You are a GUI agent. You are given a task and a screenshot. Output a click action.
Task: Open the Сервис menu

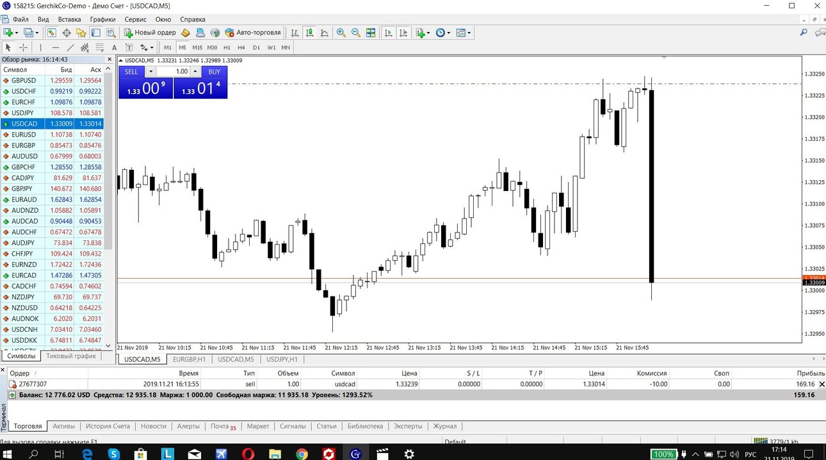click(x=135, y=20)
